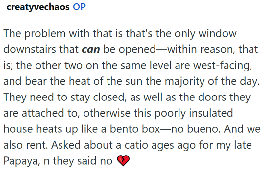This screenshot has height=170, width=263.
Task: Click the bold italic word 'can'
Action: click(91, 49)
